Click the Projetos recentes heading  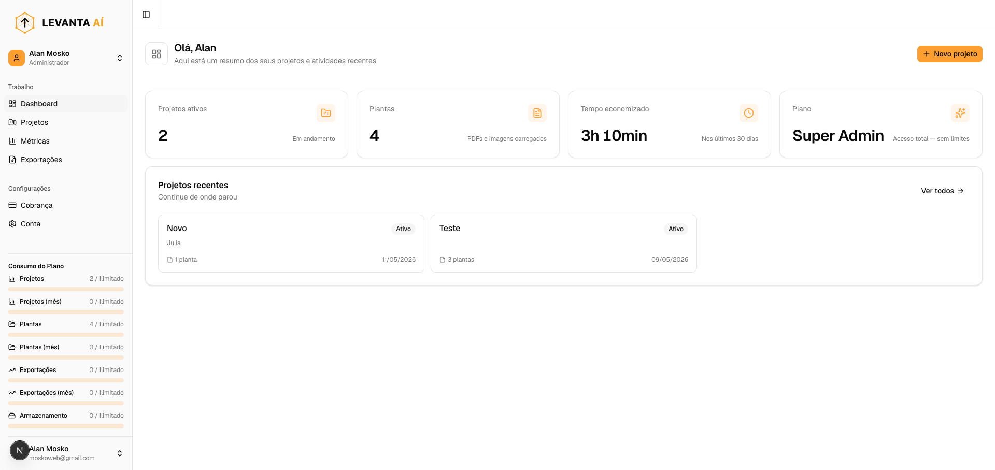(193, 185)
